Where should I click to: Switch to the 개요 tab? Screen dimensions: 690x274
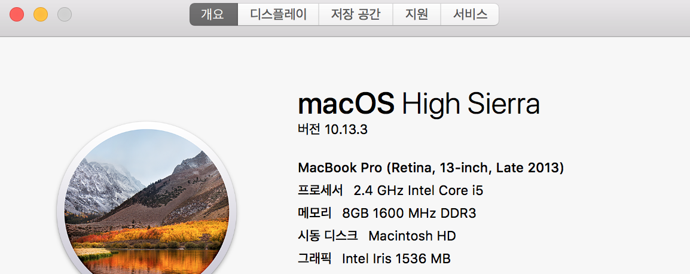point(213,15)
